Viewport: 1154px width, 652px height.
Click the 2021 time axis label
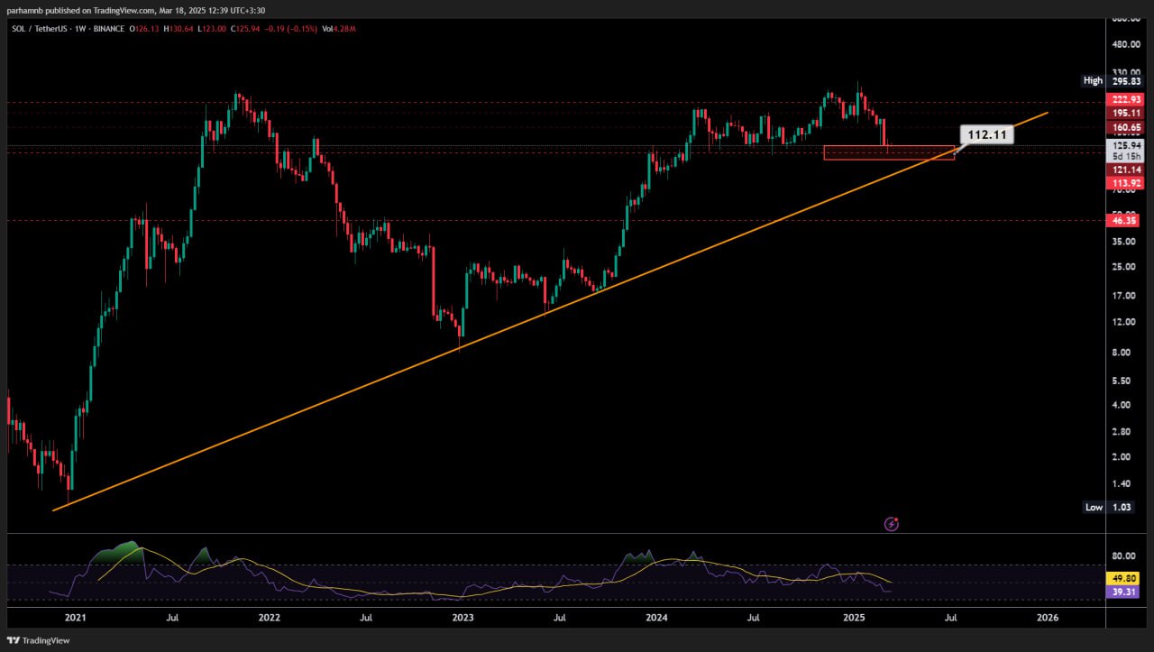[75, 618]
